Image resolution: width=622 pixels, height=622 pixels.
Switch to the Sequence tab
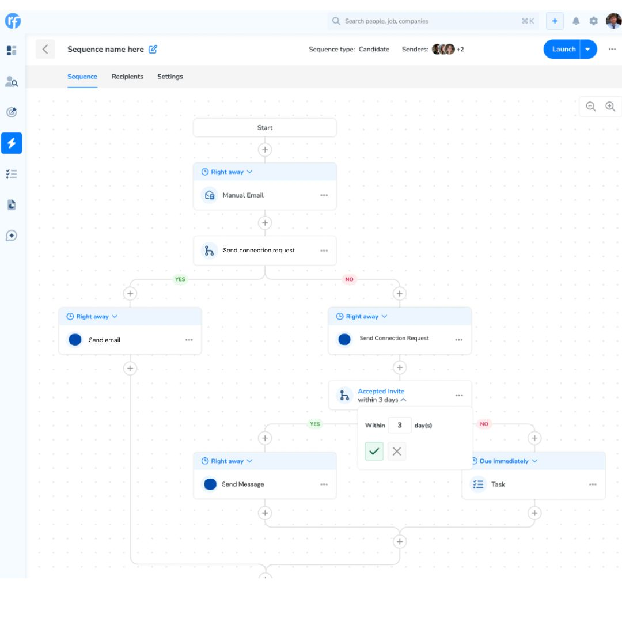(x=82, y=77)
